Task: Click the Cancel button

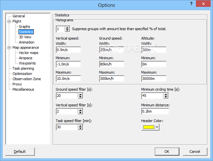Action: click(195, 152)
